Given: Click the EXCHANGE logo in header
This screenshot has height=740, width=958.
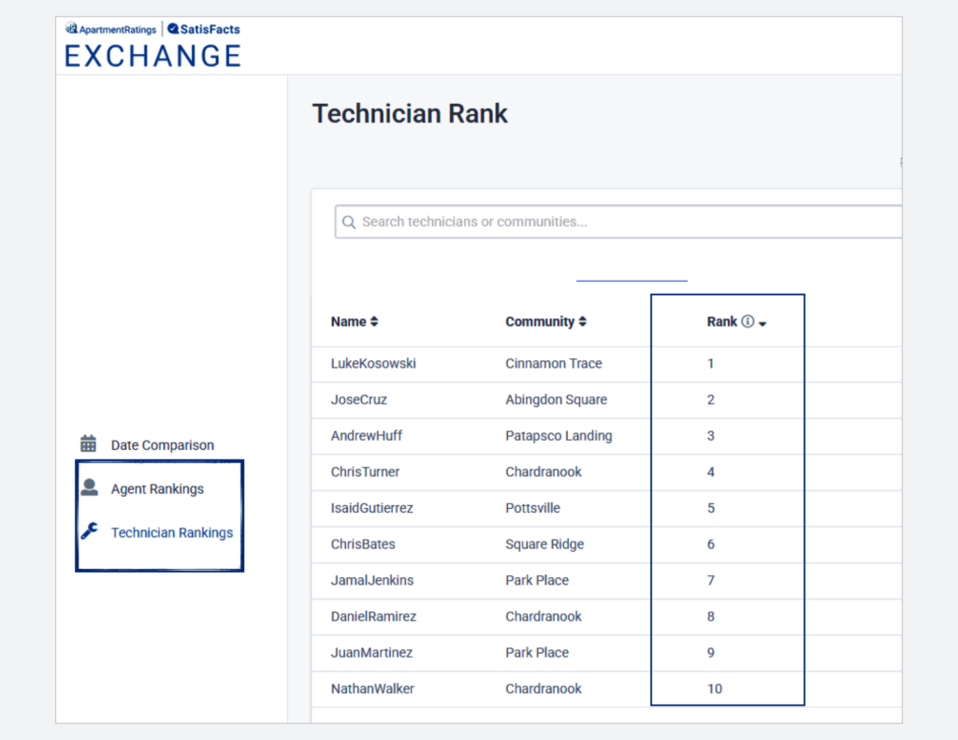Looking at the screenshot, I should pos(152,55).
